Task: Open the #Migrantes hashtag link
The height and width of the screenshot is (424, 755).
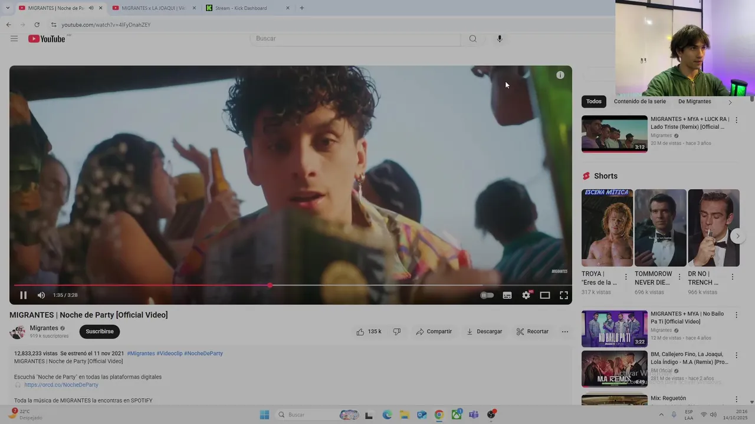Action: point(141,353)
